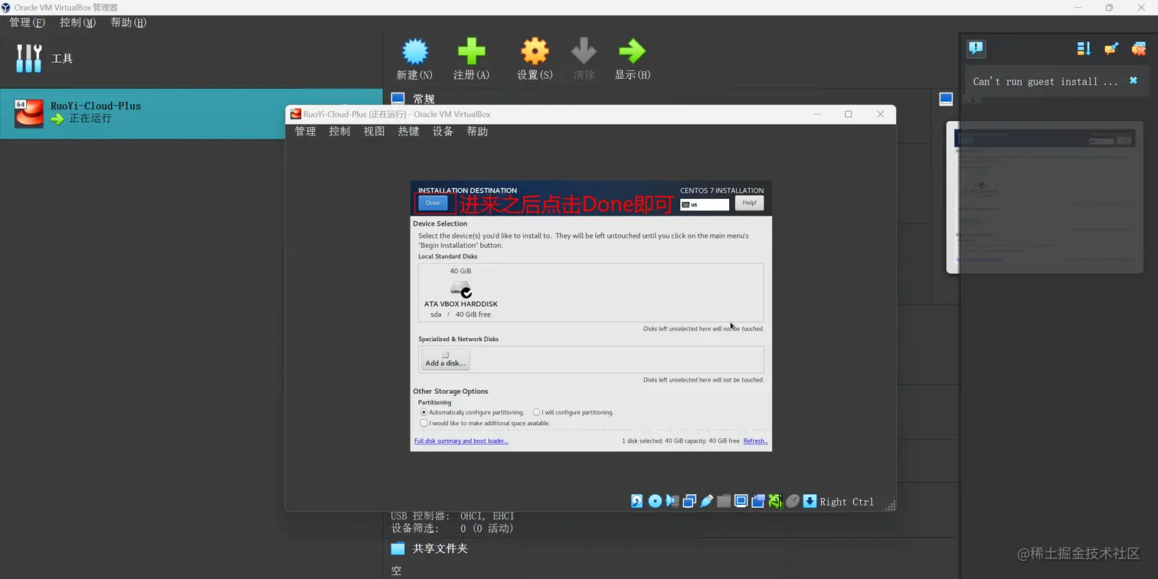The image size is (1158, 579).
Task: Click the display monitor status icon
Action: [741, 501]
